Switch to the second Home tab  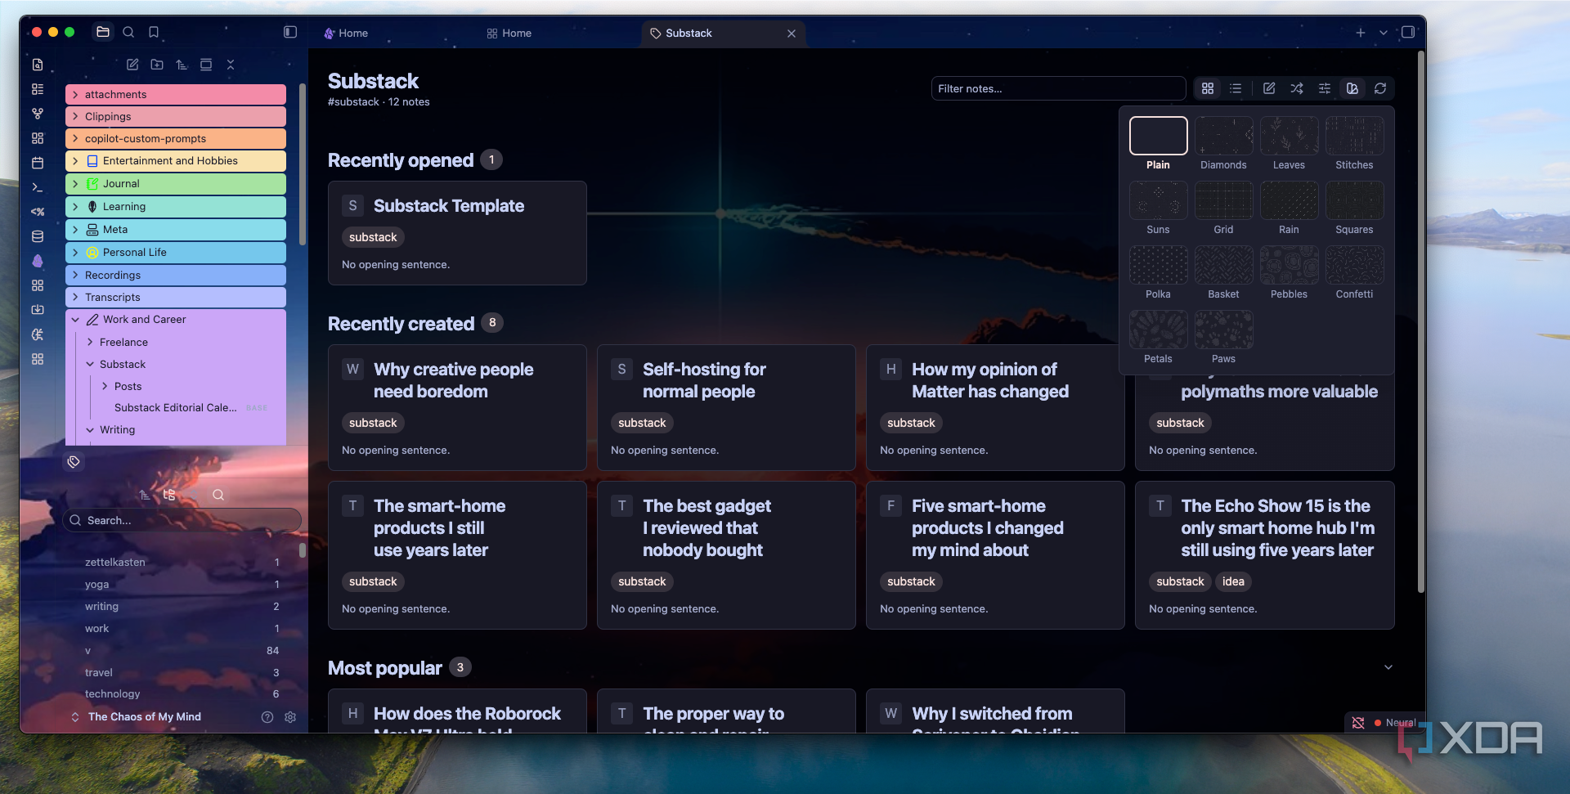click(x=509, y=34)
